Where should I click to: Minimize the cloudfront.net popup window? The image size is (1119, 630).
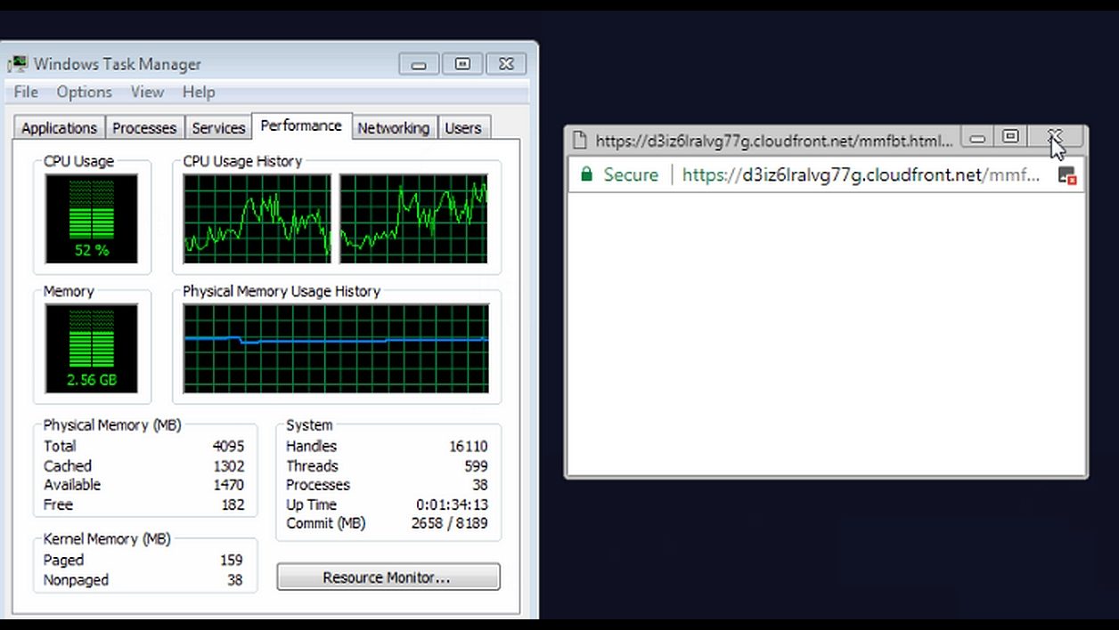pyautogui.click(x=977, y=138)
